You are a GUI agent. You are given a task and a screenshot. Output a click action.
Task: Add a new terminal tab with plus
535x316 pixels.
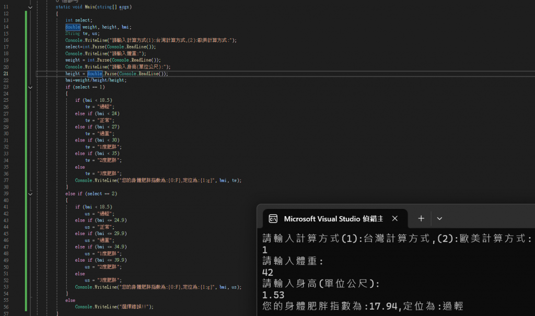pyautogui.click(x=421, y=218)
